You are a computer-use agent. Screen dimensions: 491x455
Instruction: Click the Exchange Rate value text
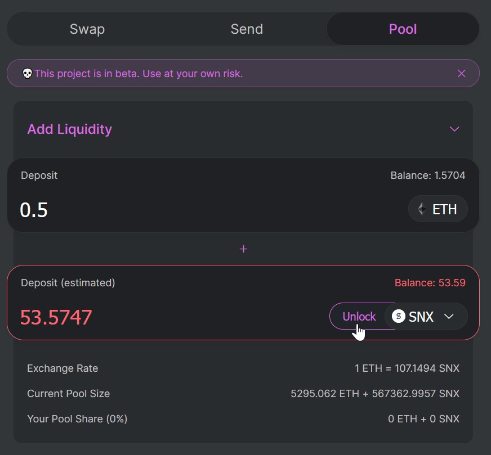click(x=407, y=368)
